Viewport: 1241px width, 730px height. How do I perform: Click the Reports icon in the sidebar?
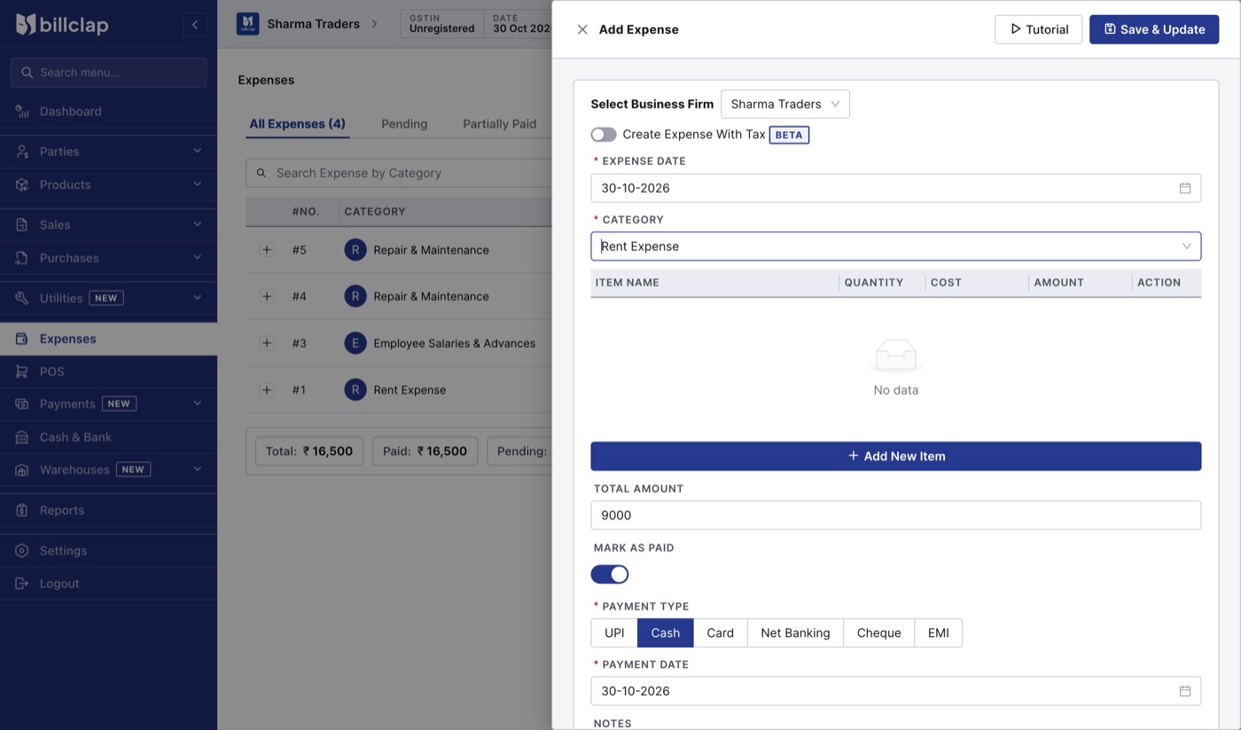pyautogui.click(x=22, y=510)
